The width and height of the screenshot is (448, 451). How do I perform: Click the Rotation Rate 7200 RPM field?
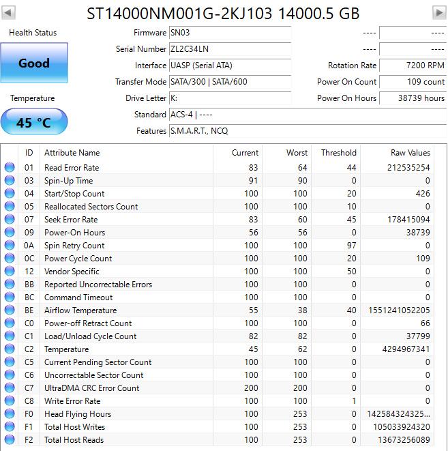click(x=413, y=66)
